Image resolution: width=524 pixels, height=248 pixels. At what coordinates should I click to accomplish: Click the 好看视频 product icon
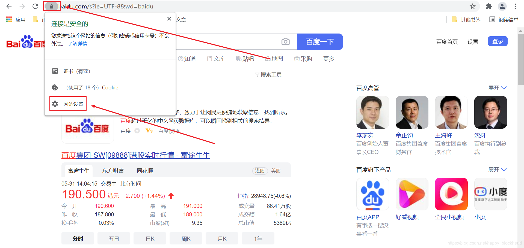(x=412, y=194)
